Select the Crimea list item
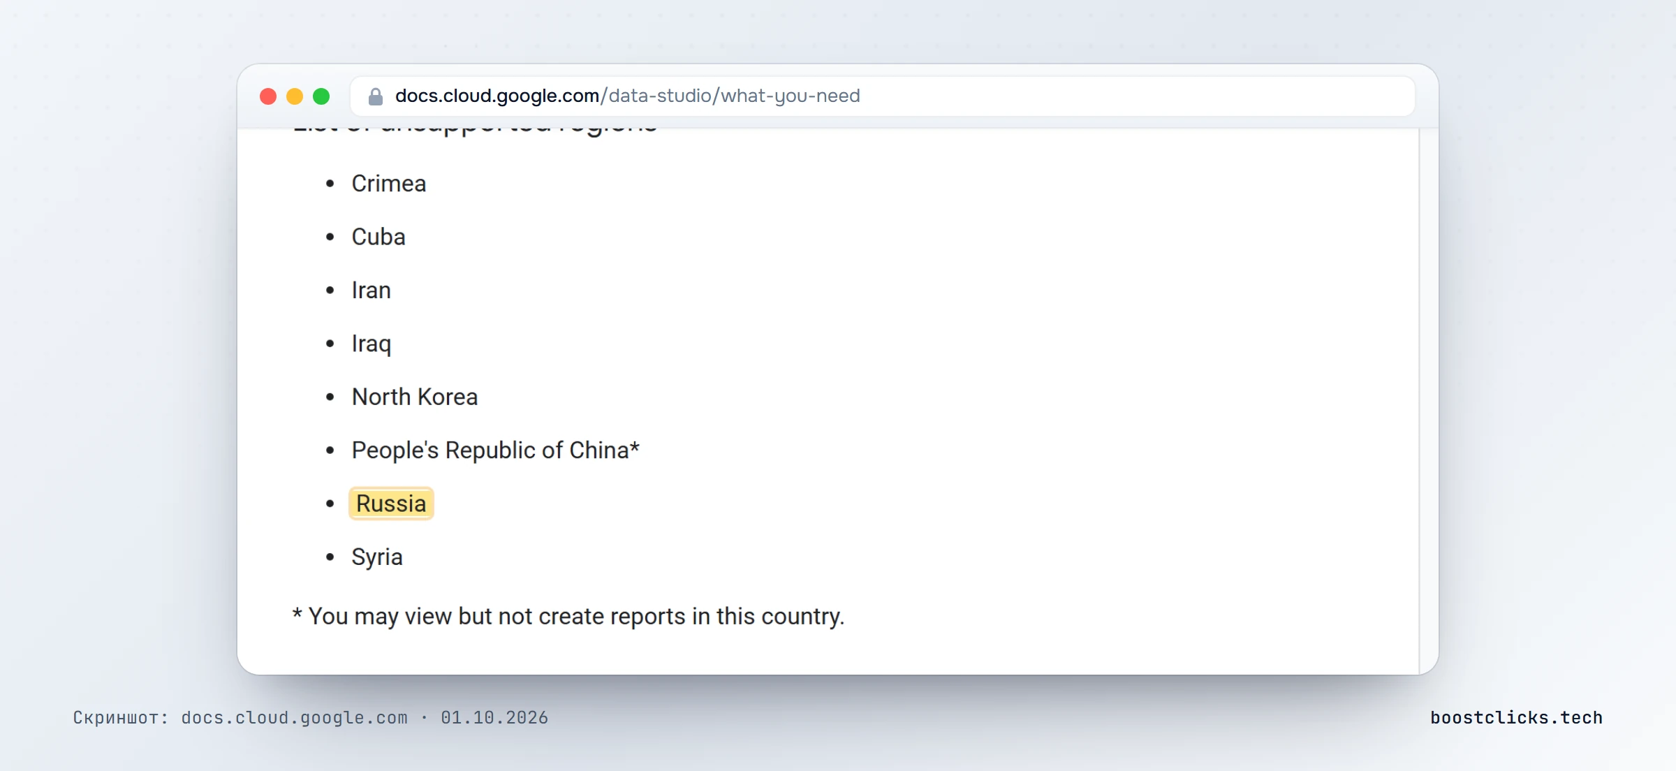 pos(388,184)
